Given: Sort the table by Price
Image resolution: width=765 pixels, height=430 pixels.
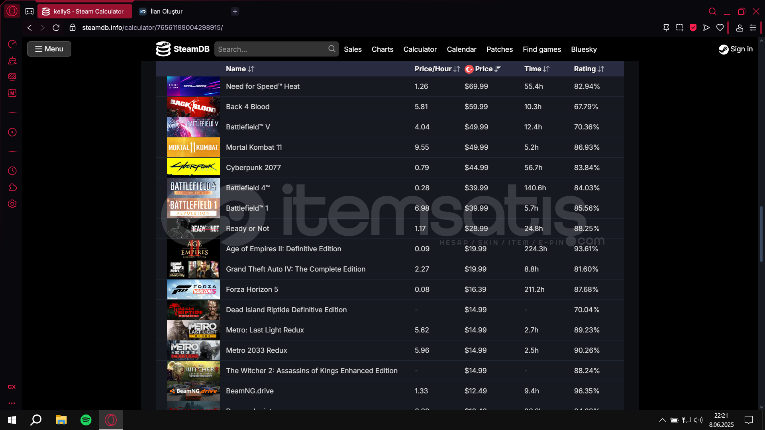Looking at the screenshot, I should pos(483,69).
